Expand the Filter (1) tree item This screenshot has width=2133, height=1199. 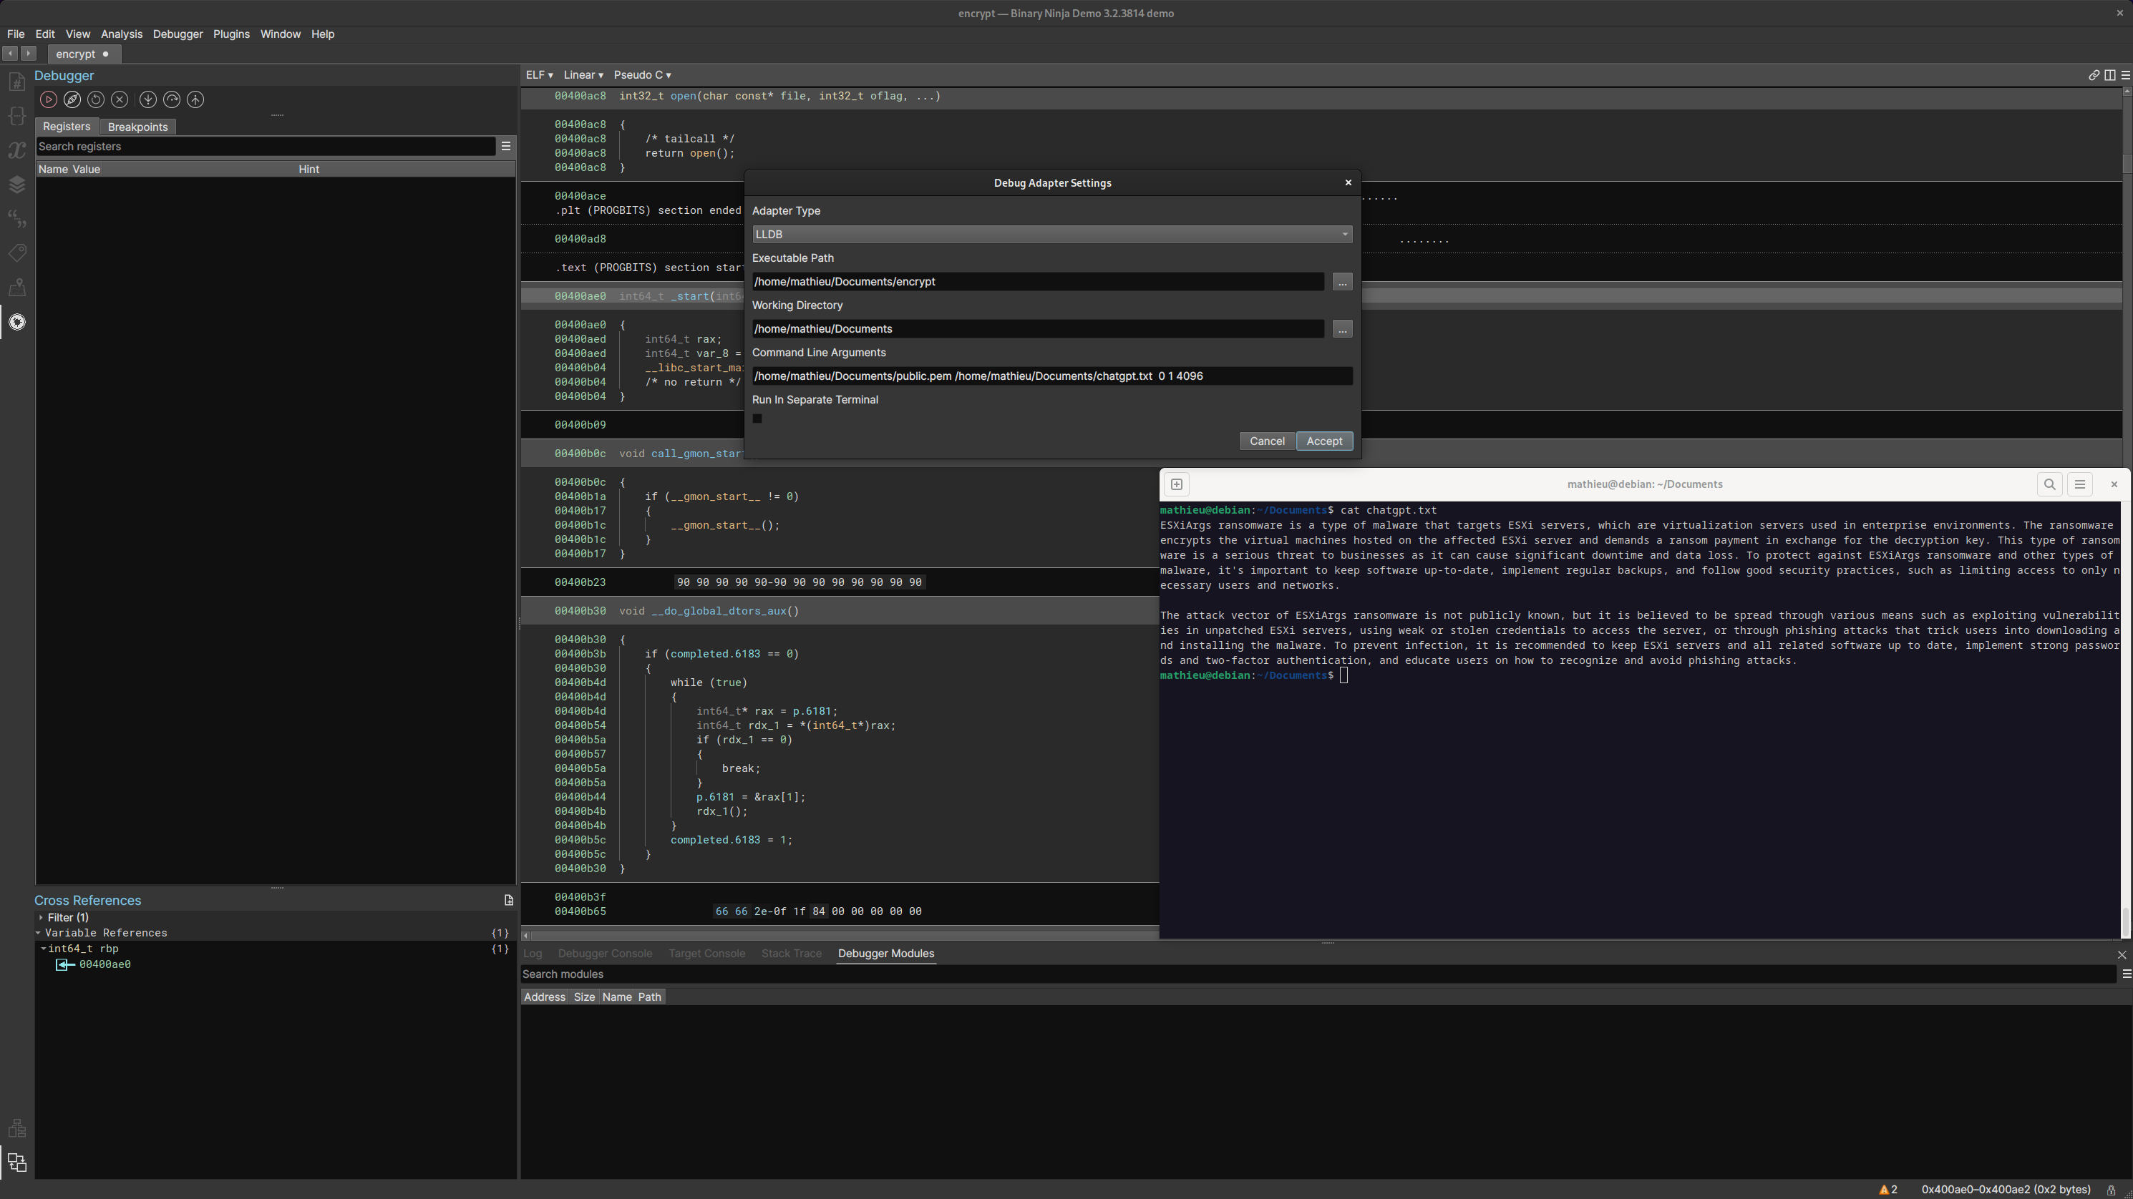[x=41, y=917]
